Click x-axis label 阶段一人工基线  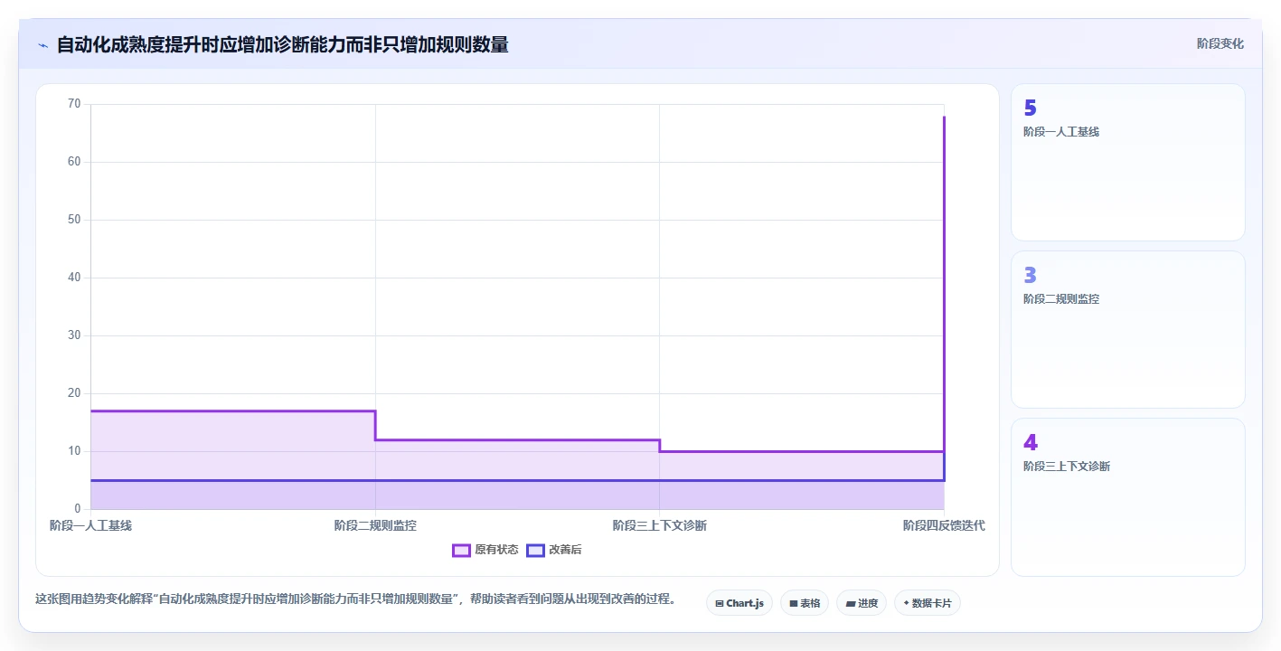click(x=90, y=525)
